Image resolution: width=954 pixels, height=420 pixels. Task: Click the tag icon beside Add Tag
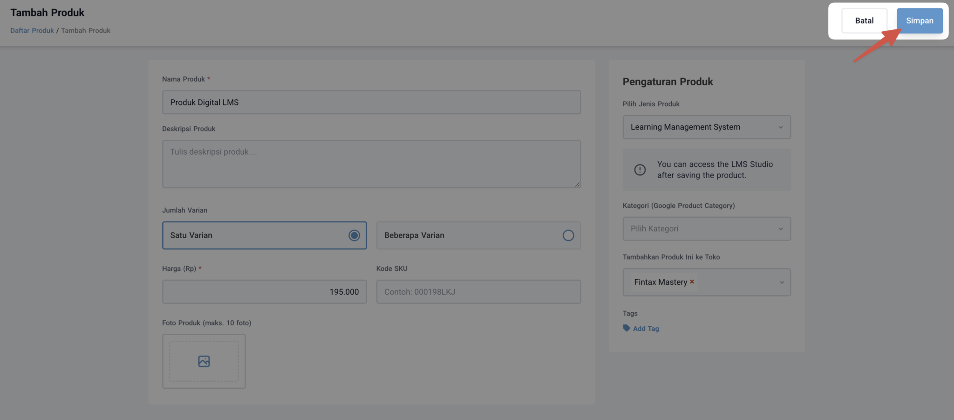point(626,328)
